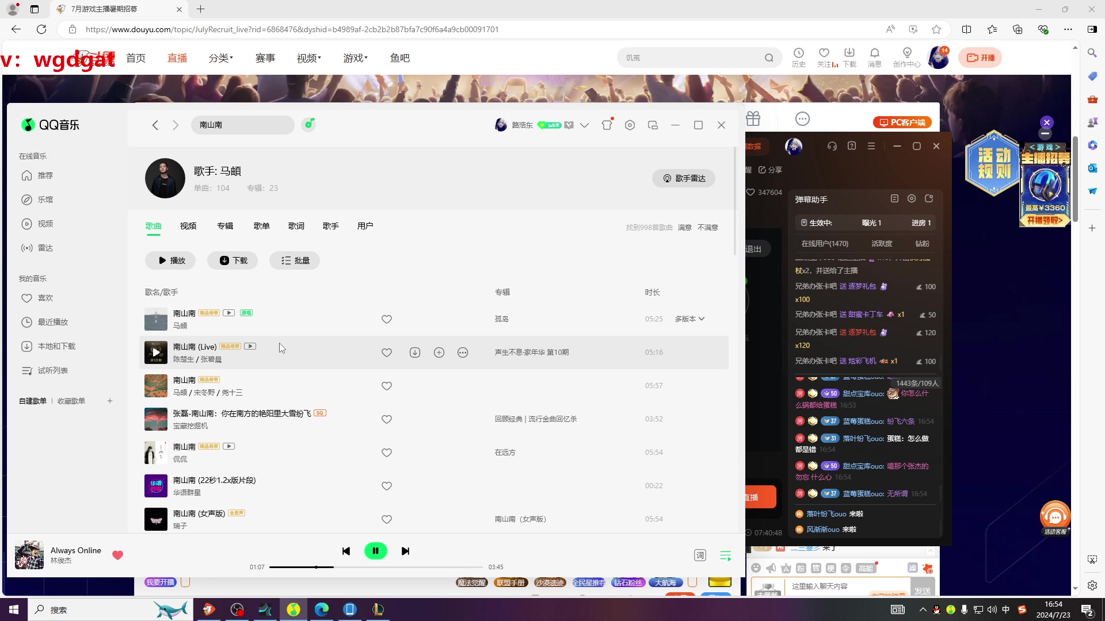Open 视频 tab in QQ音乐 artist page
Viewport: 1105px width, 621px height.
(188, 226)
